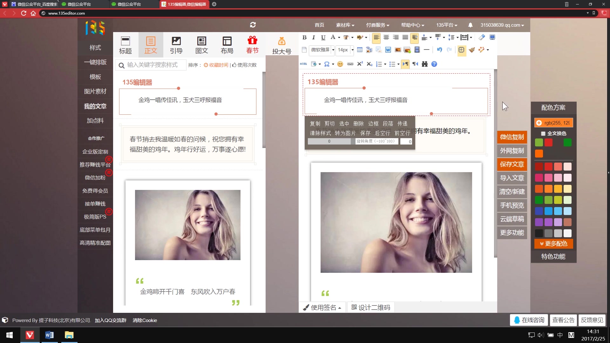Switch to the 春节 style tab
Viewport: 610px width, 343px height.
(253, 45)
